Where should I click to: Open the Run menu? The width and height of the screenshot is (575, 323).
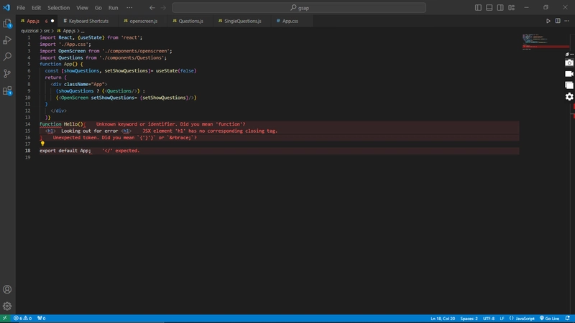click(x=114, y=8)
